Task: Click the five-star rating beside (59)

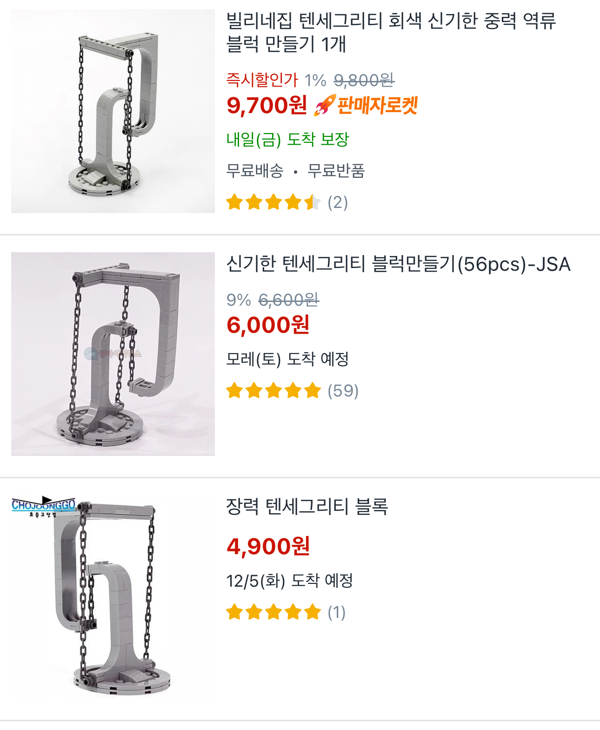Action: point(273,391)
